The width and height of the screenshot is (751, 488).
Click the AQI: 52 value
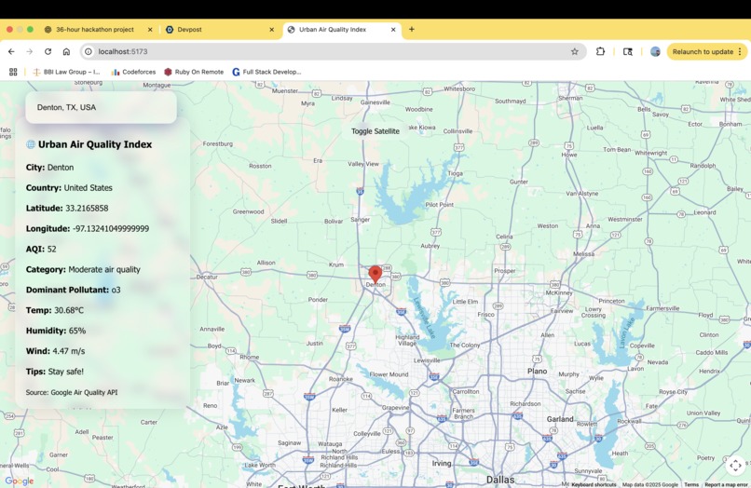click(41, 249)
